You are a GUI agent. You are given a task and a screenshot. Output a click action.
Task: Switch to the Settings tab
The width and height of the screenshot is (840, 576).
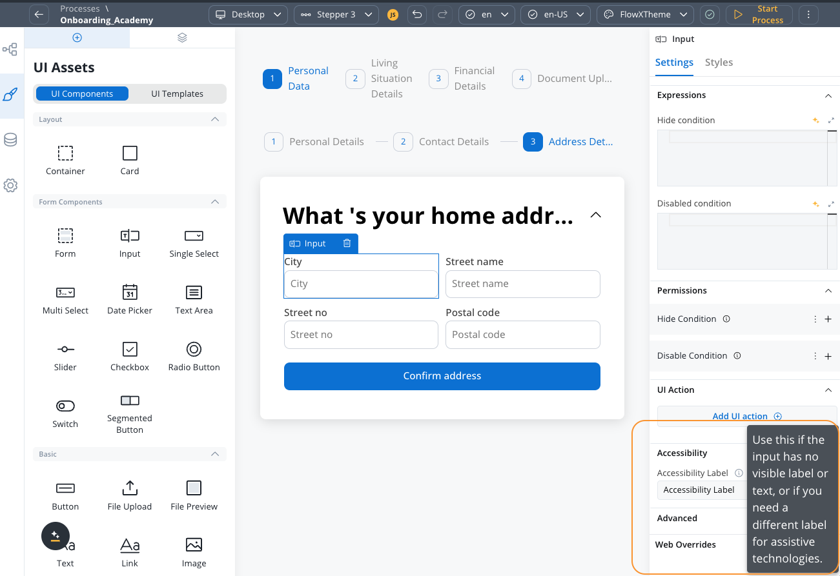click(674, 63)
